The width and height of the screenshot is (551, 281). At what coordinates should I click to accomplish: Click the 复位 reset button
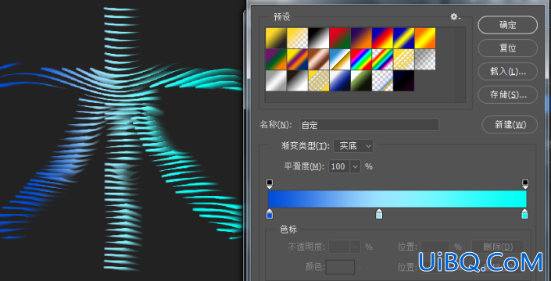508,48
